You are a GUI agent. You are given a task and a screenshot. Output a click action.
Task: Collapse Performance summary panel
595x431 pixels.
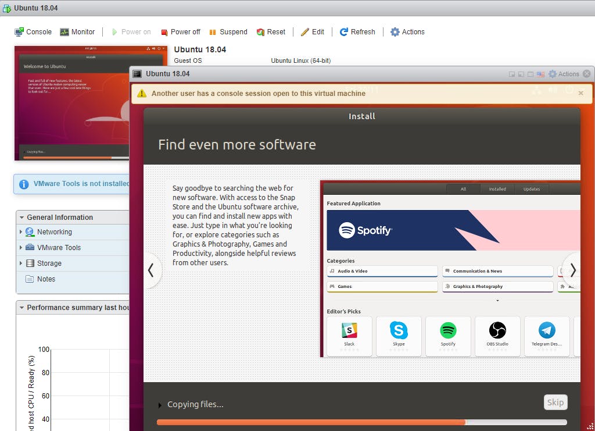(x=21, y=308)
